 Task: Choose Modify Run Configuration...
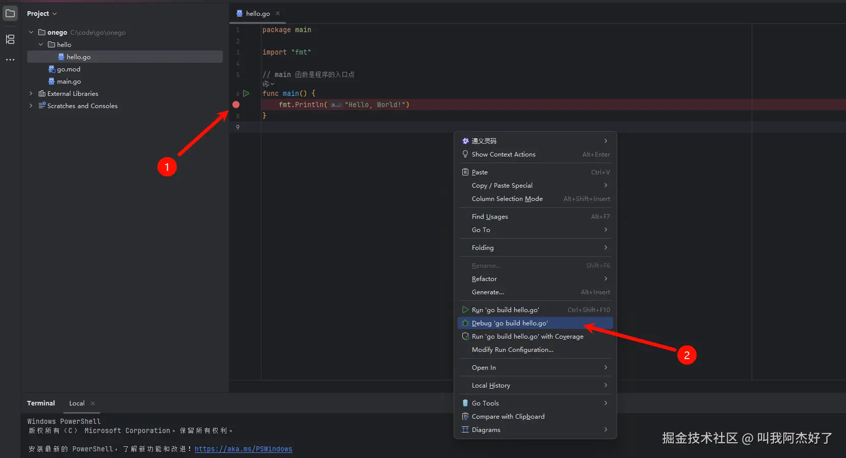pyautogui.click(x=535, y=349)
